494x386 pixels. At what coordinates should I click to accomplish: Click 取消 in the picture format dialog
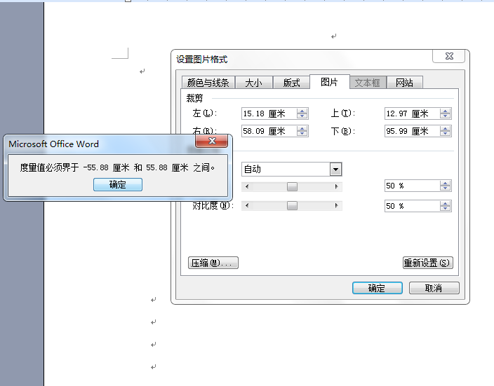[434, 288]
